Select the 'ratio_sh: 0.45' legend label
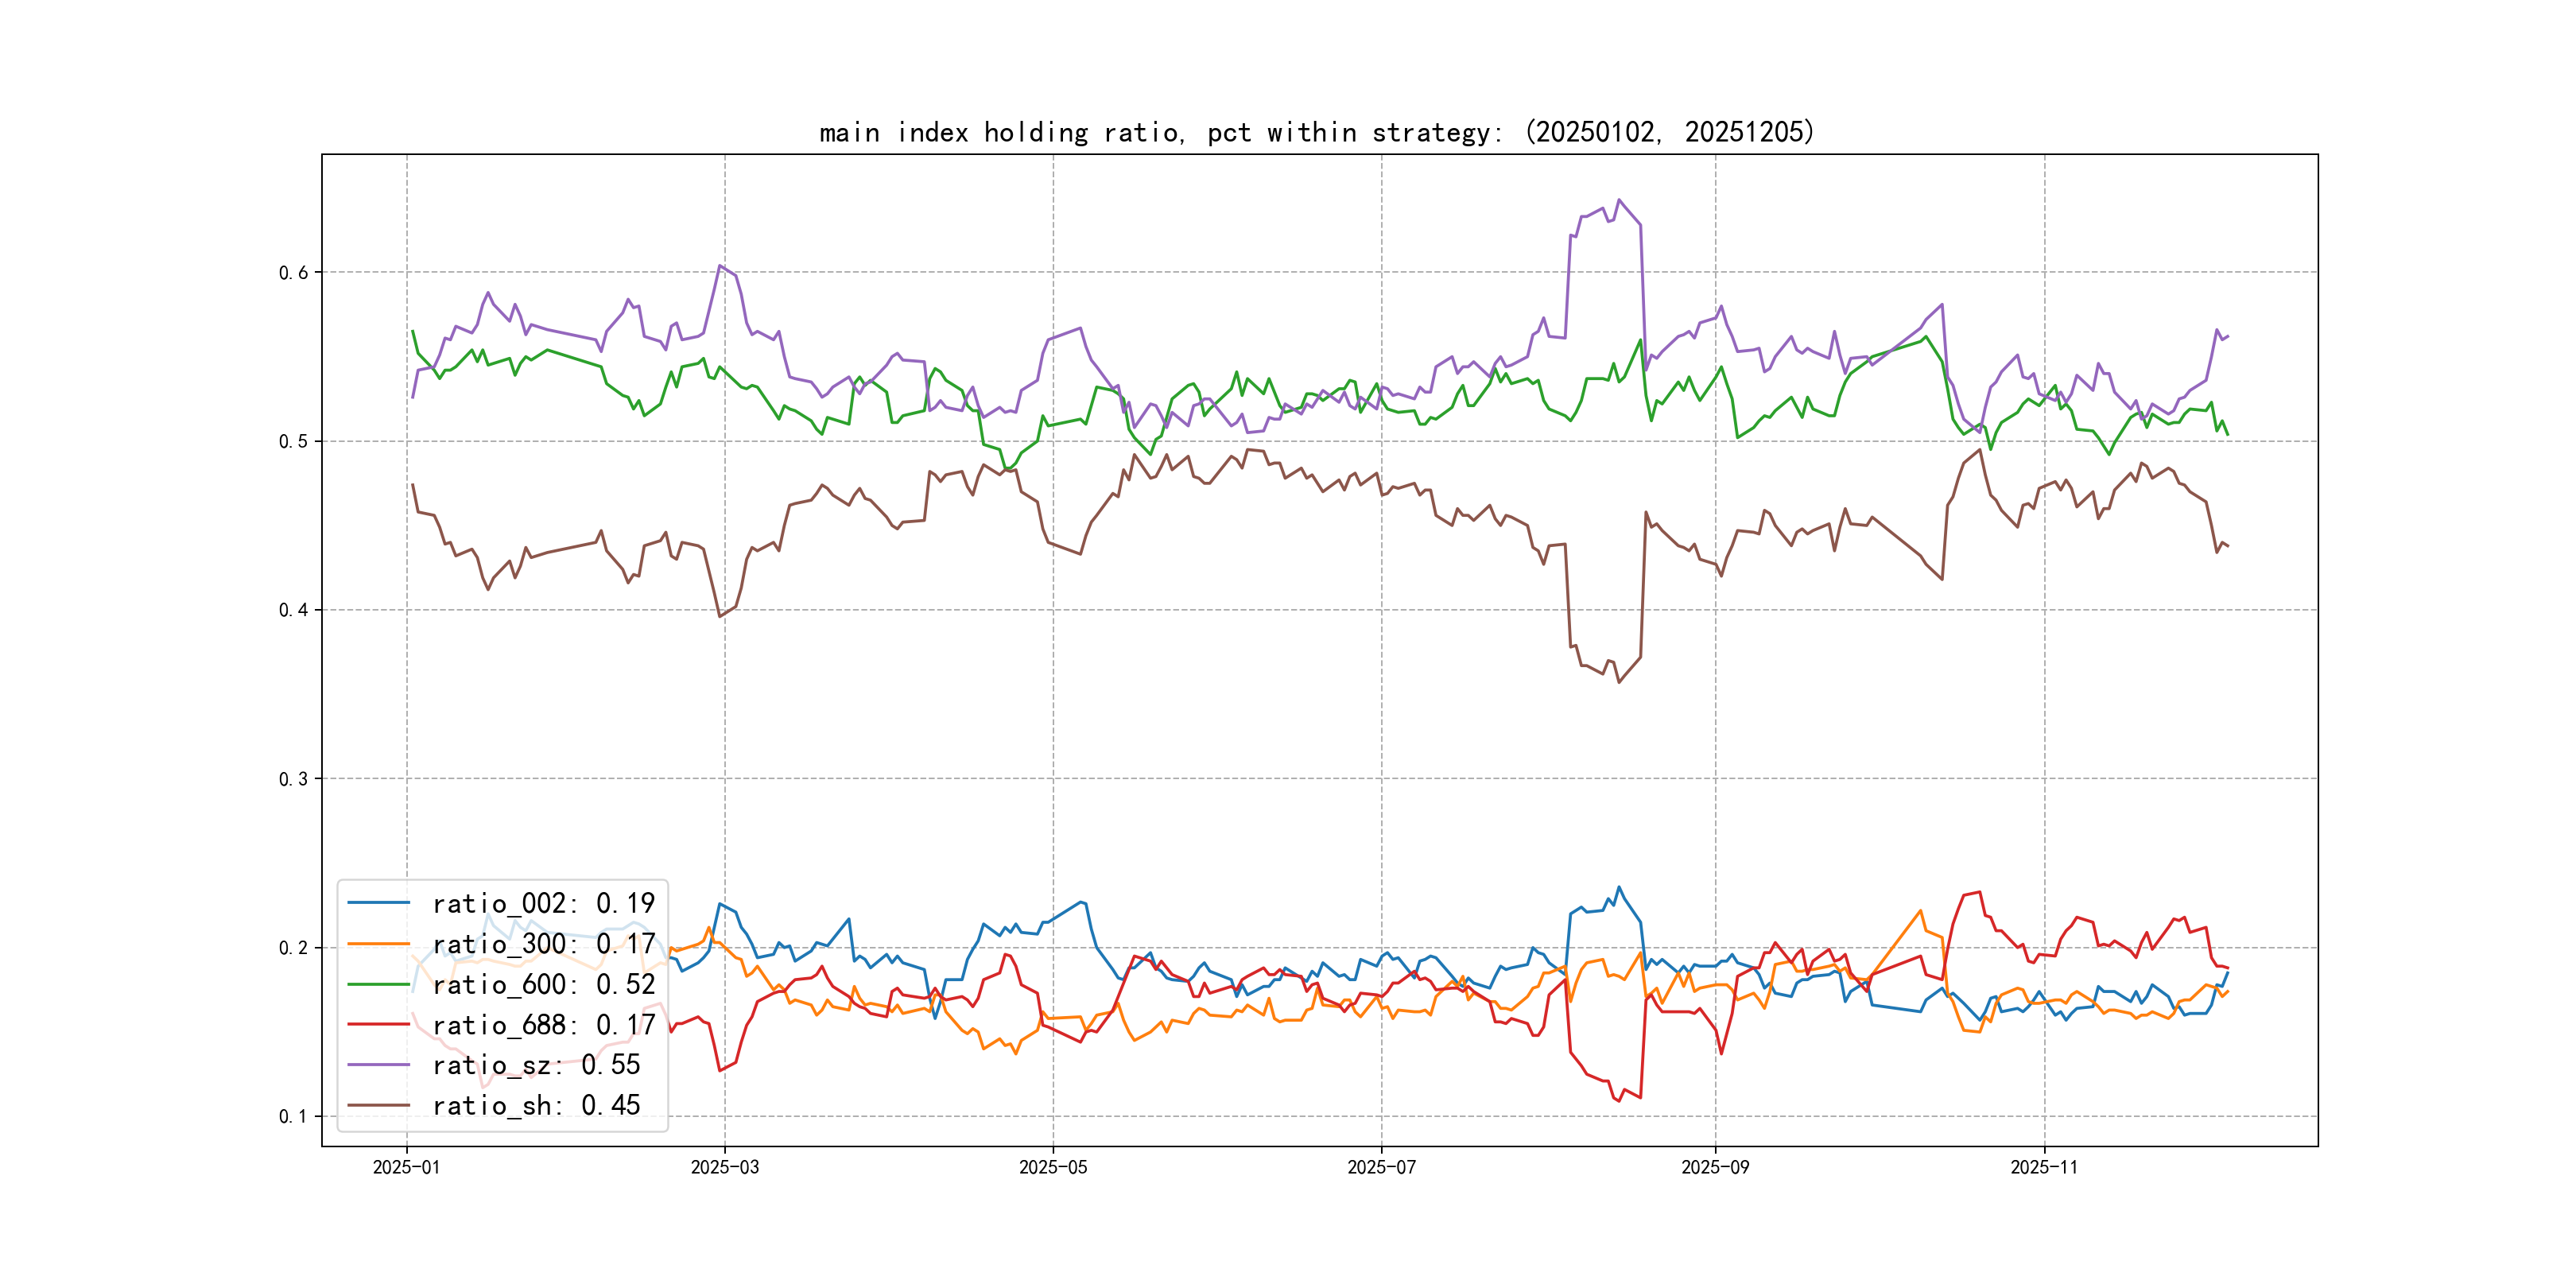 pos(536,1105)
